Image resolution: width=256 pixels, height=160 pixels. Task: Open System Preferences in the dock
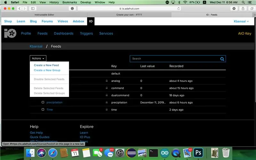(120, 153)
